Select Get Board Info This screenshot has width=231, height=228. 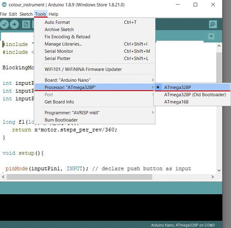[x=95, y=102]
